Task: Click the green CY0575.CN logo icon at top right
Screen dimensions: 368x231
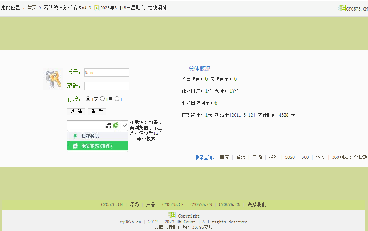Action: point(342,8)
